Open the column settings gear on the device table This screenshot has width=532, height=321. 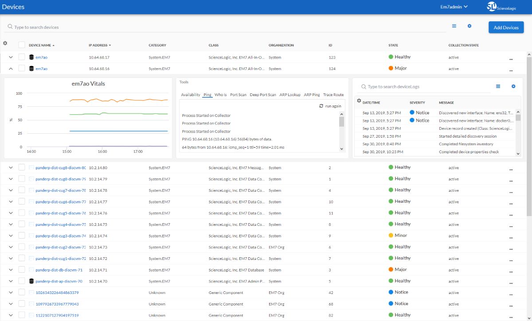coord(4,43)
